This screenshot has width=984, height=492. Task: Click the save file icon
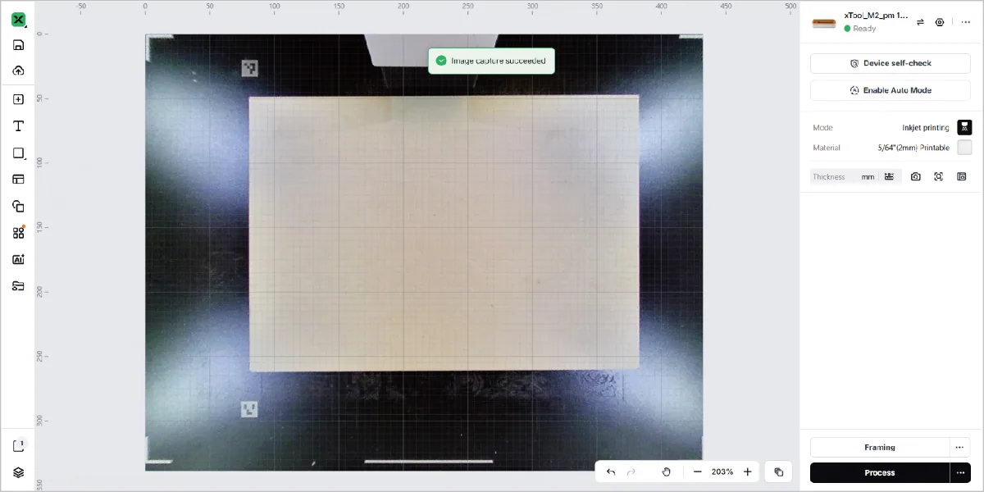18,45
